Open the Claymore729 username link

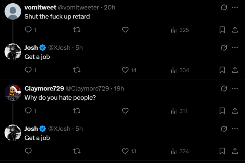[44, 89]
